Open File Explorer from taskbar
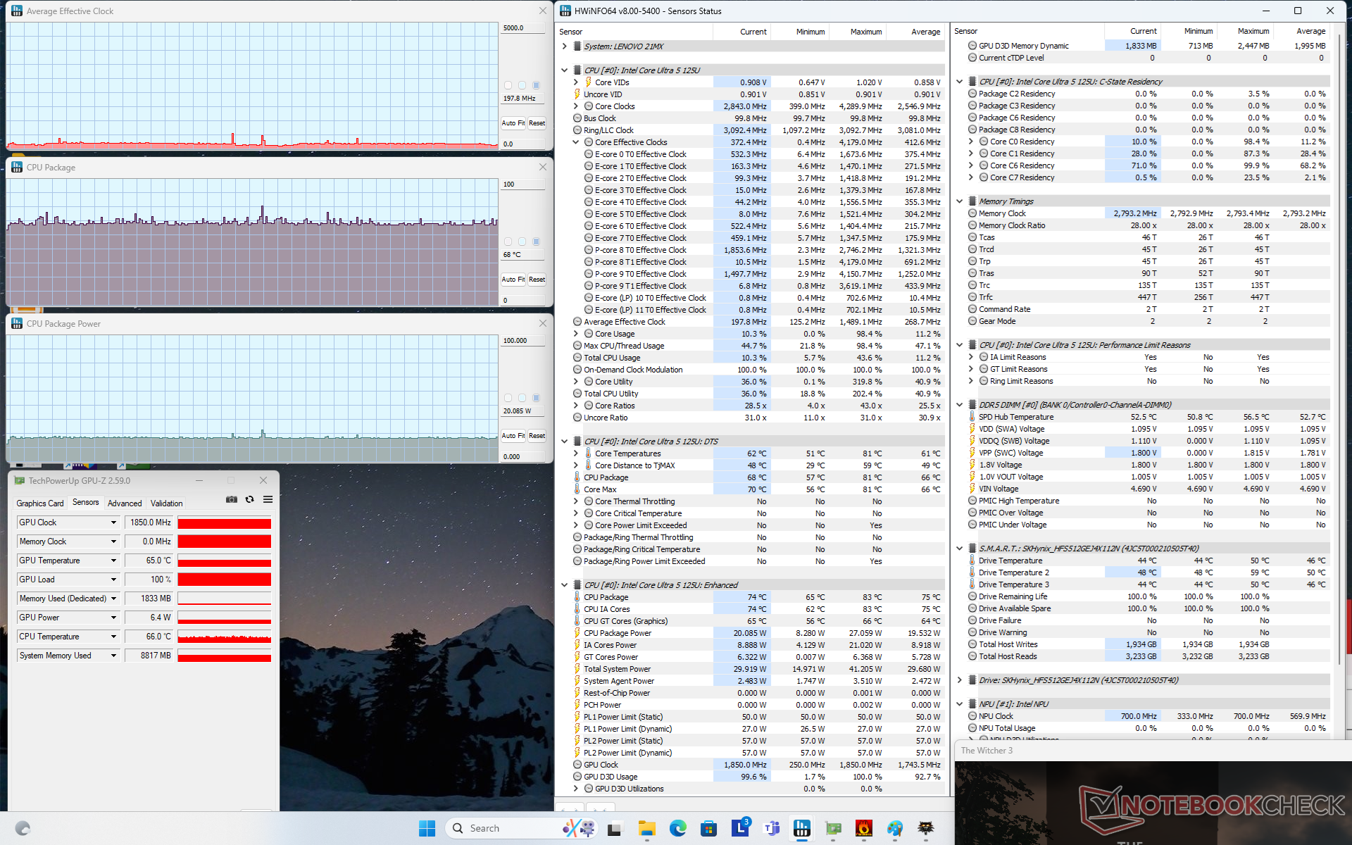This screenshot has width=1352, height=845. 646,828
